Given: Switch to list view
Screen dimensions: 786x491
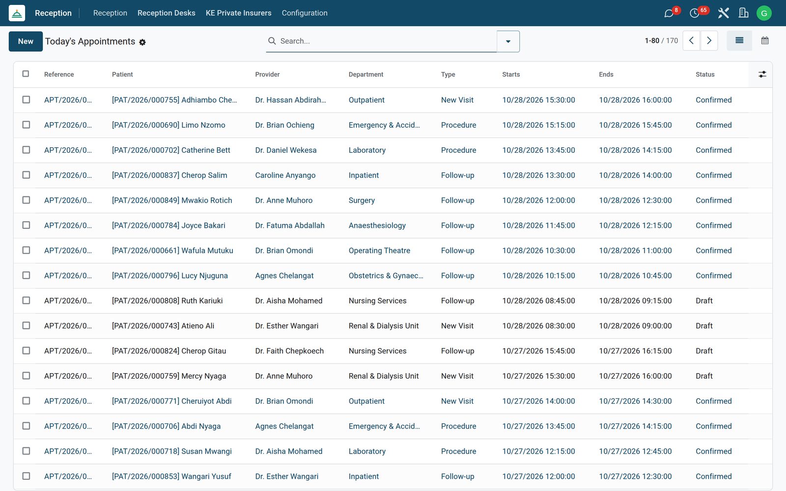Looking at the screenshot, I should (x=739, y=41).
